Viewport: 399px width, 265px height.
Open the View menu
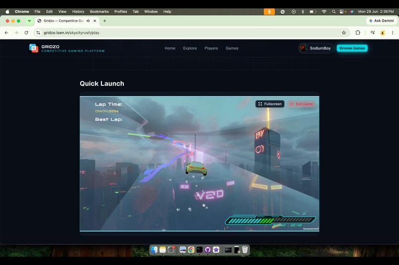[x=62, y=11]
